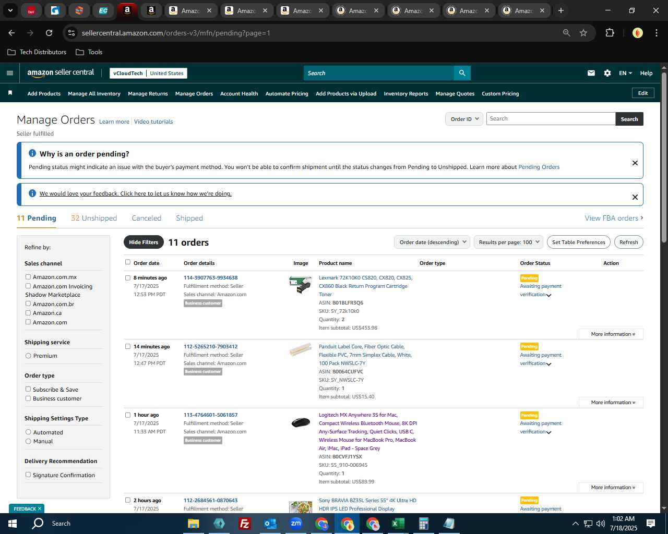668x534 pixels.
Task: Check the Signature Confirmation box
Action: 28,475
